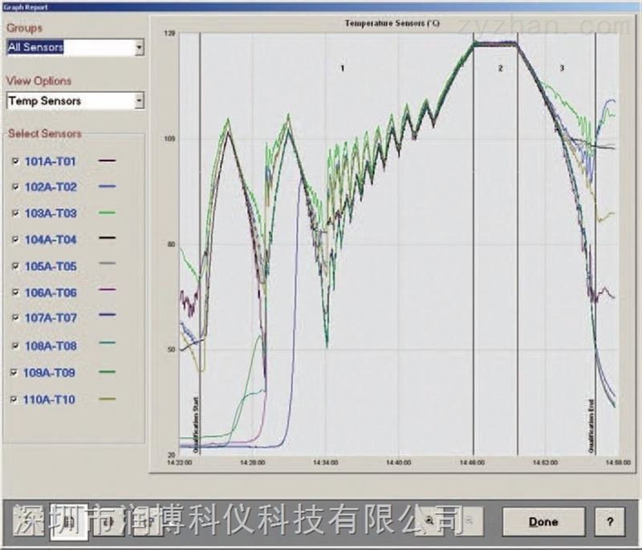Click the Qualification End marker line
The image size is (642, 550).
pyautogui.click(x=595, y=241)
